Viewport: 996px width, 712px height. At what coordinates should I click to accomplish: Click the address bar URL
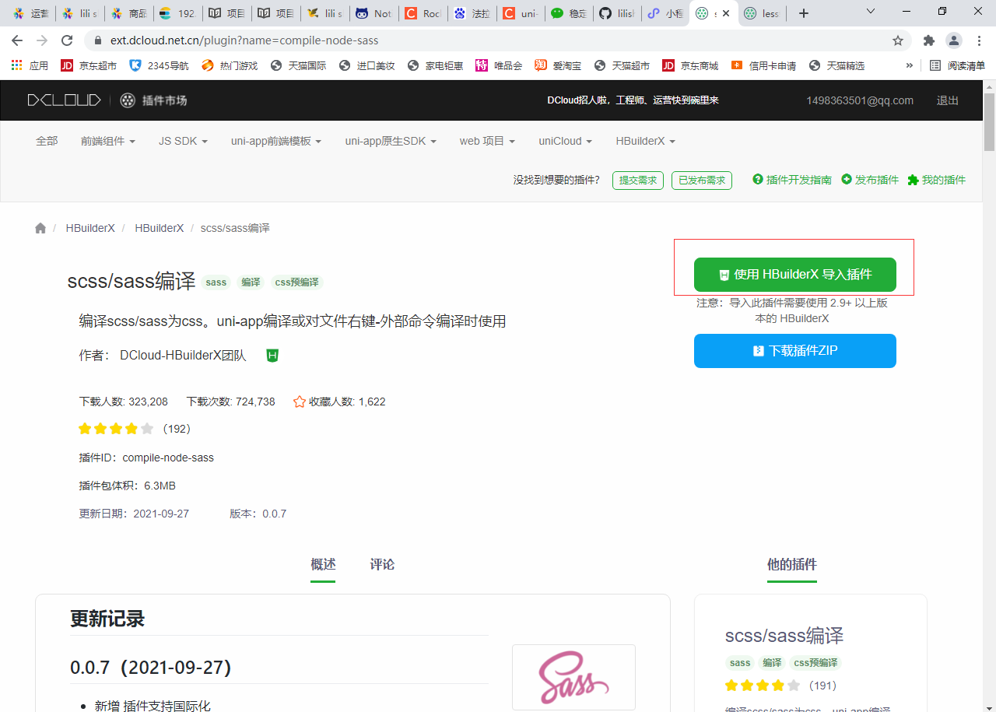[244, 40]
